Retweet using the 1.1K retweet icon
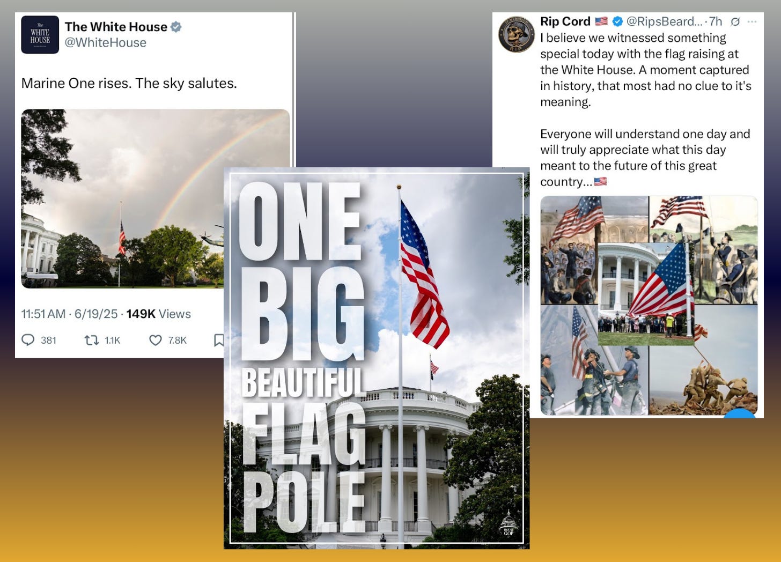The width and height of the screenshot is (781, 562). [92, 340]
